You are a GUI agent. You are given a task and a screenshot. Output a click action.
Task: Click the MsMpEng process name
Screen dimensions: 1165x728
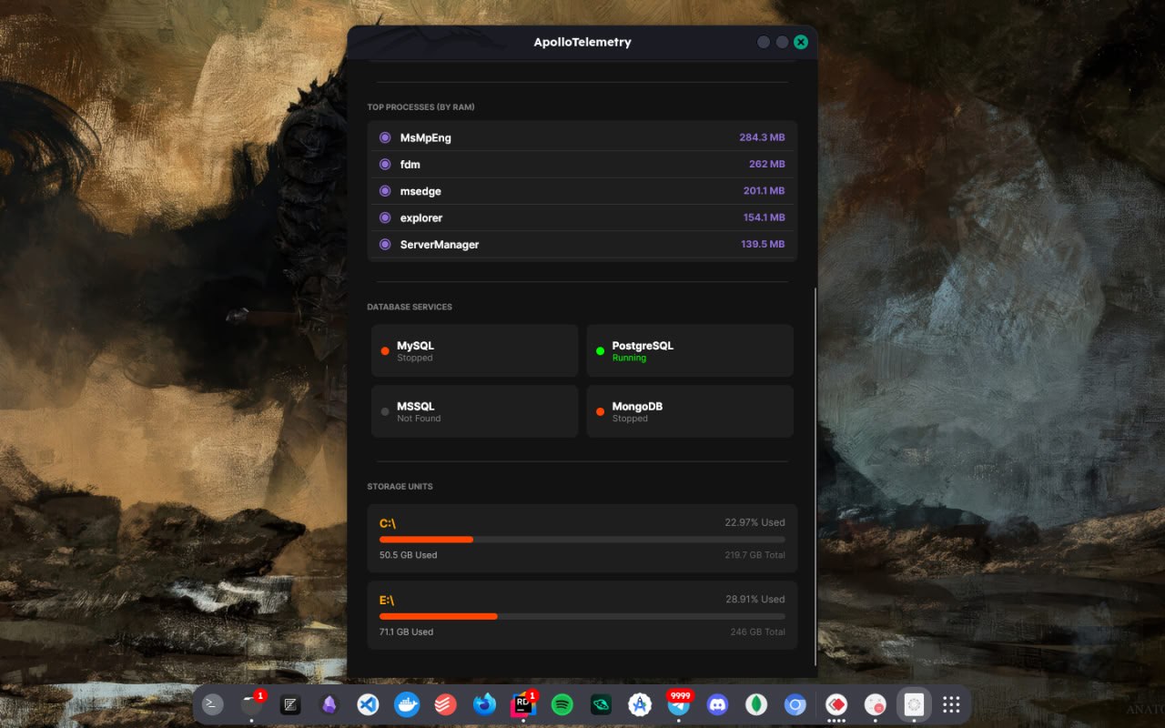426,138
